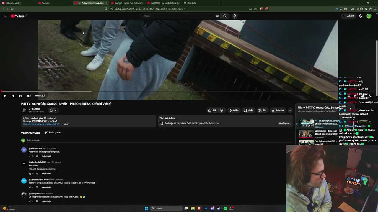This screenshot has height=212, width=378.
Task: Switch to the Nová karta tab
Action: [x=200, y=3]
